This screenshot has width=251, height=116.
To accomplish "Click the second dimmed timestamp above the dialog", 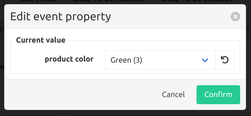I will coord(197,1).
